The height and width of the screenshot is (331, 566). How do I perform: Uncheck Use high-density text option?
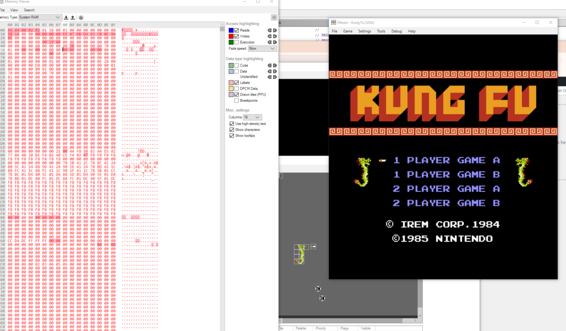pyautogui.click(x=232, y=124)
